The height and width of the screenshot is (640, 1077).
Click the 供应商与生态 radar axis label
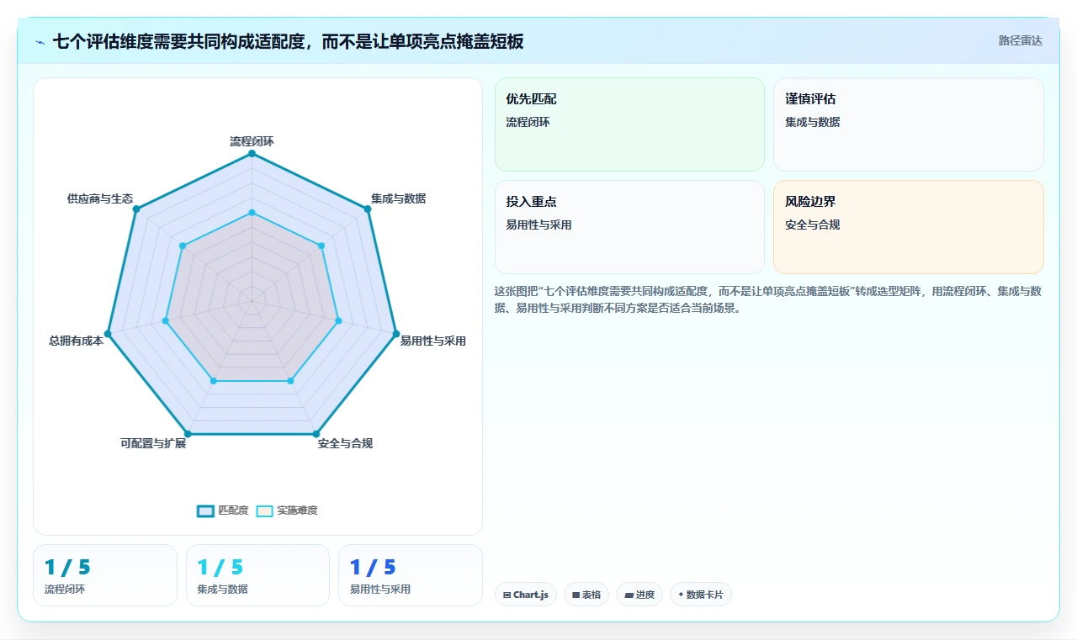(x=100, y=198)
